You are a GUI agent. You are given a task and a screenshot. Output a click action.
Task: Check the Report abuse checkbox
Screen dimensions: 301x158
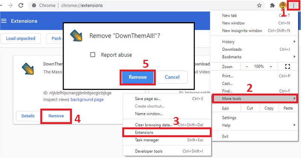point(93,55)
